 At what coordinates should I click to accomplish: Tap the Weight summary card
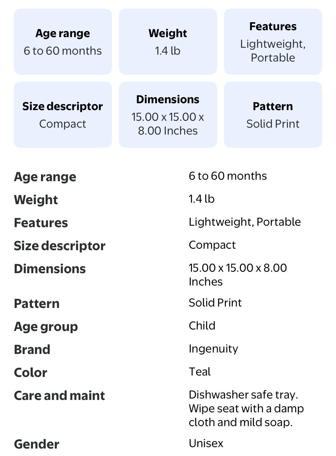(168, 42)
